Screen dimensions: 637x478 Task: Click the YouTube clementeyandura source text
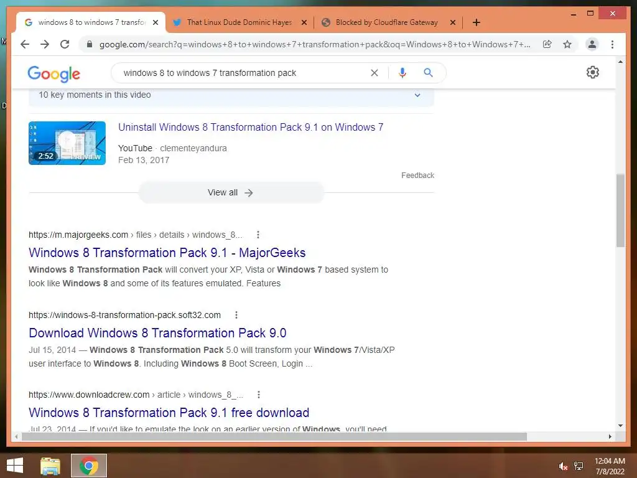(172, 148)
